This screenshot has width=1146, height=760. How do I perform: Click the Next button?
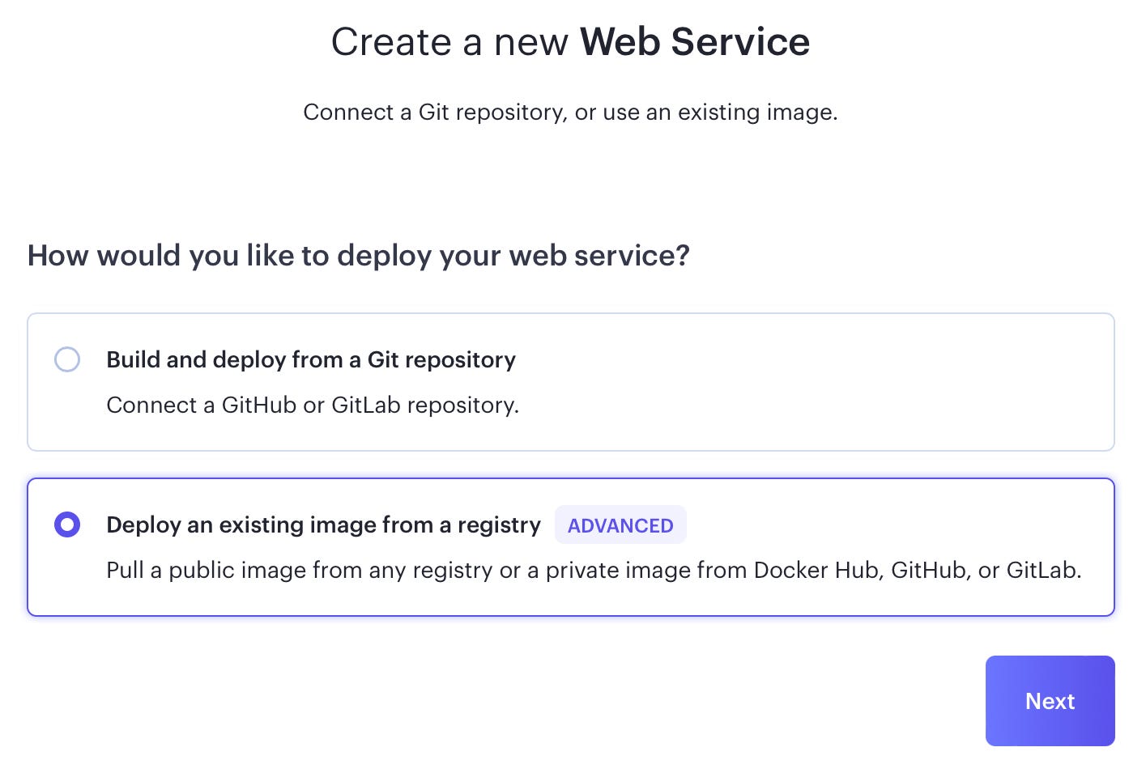(x=1050, y=701)
